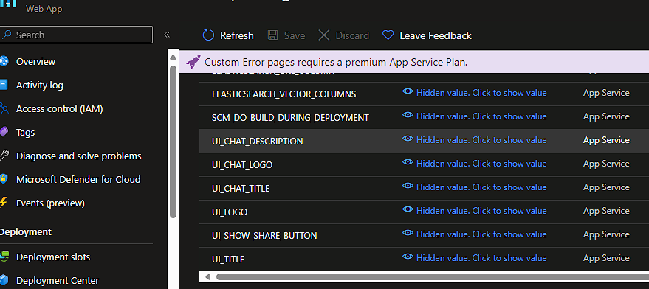Open Deployment Center

(x=58, y=280)
